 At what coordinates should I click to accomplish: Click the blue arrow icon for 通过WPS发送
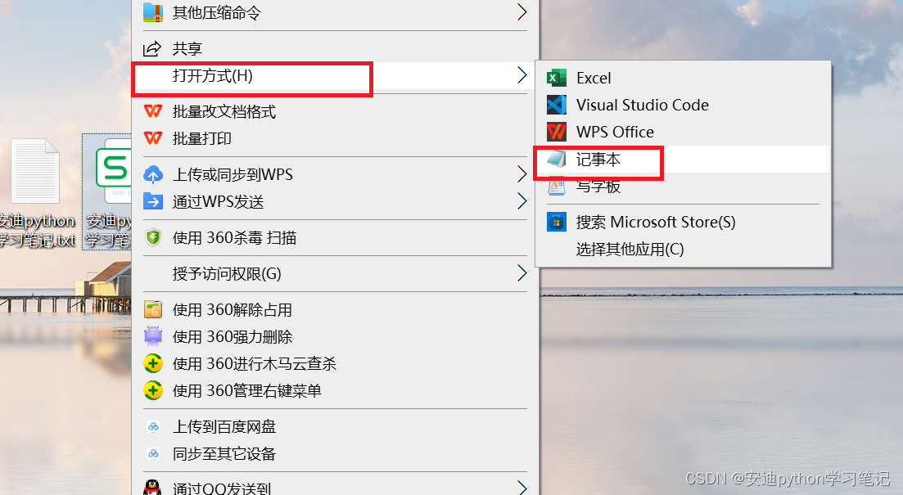pos(152,201)
